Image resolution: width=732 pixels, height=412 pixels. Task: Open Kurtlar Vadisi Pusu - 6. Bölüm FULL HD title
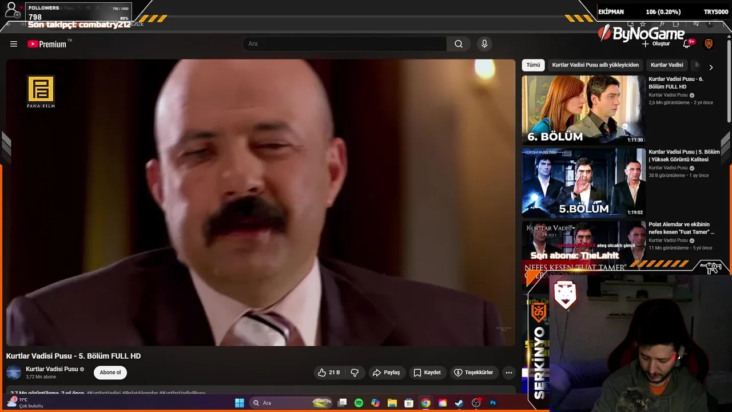coord(676,83)
